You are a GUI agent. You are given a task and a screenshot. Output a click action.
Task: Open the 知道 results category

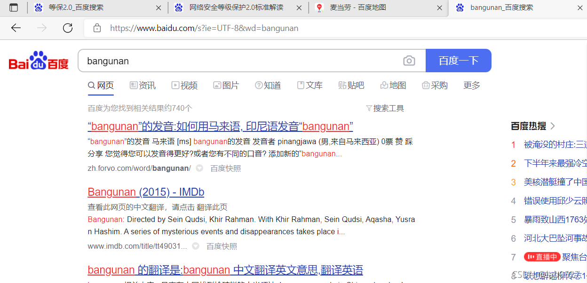coord(268,85)
